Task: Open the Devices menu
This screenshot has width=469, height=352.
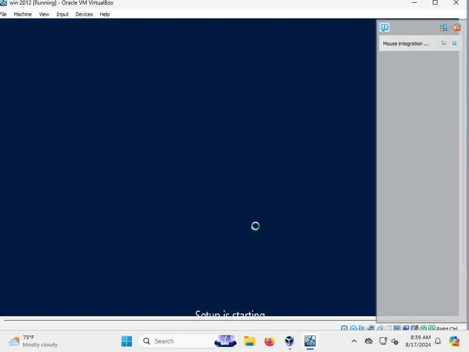Action: click(84, 14)
